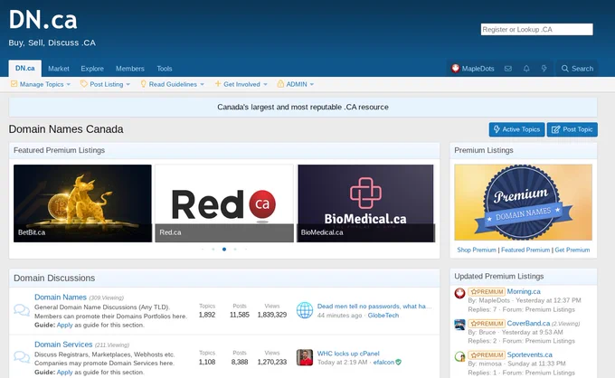Image resolution: width=615 pixels, height=378 pixels.
Task: Click the Get Involved plus icon
Action: click(x=218, y=84)
